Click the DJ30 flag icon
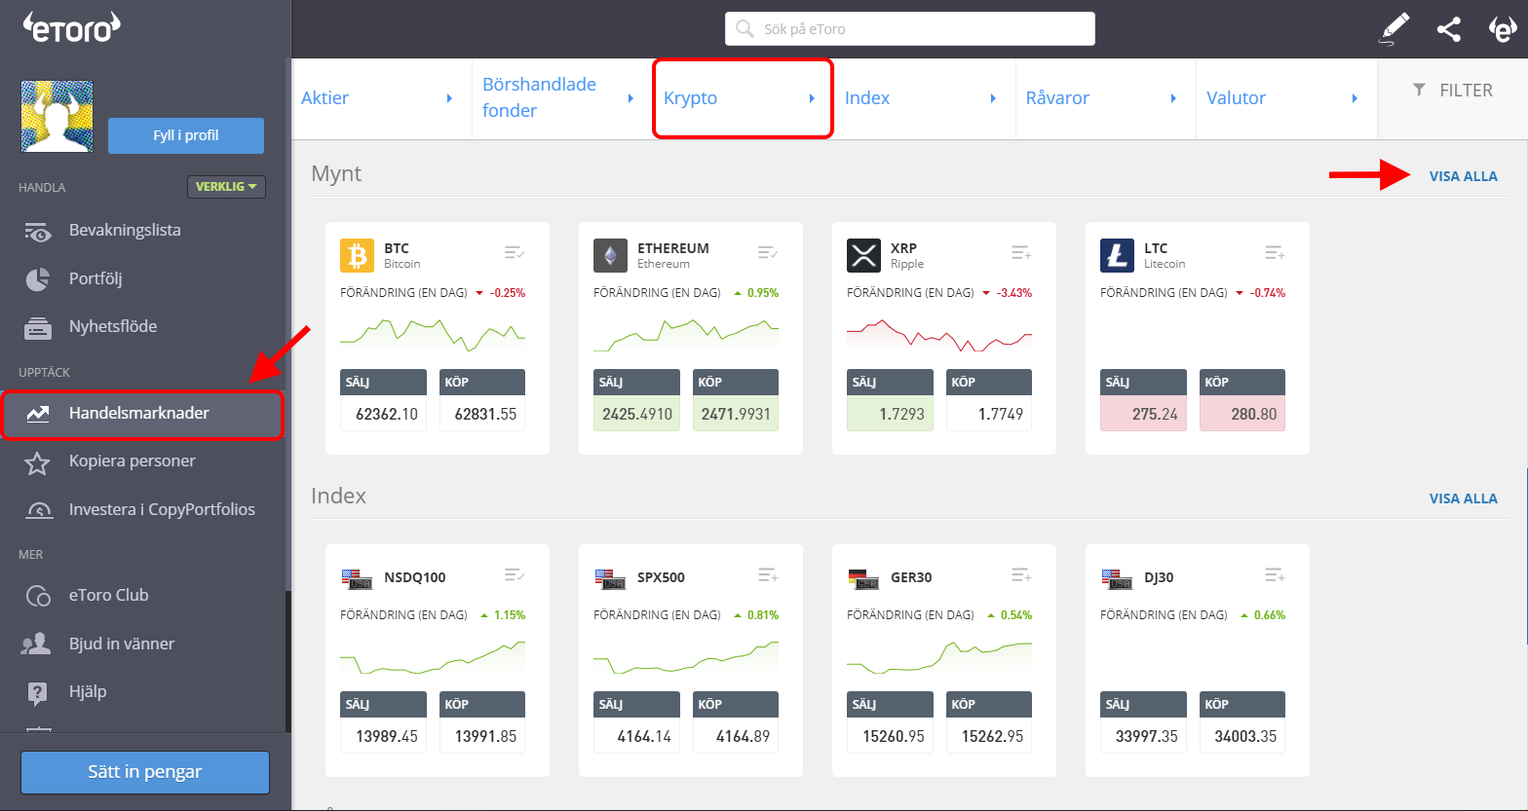The height and width of the screenshot is (811, 1528). pos(1117,578)
